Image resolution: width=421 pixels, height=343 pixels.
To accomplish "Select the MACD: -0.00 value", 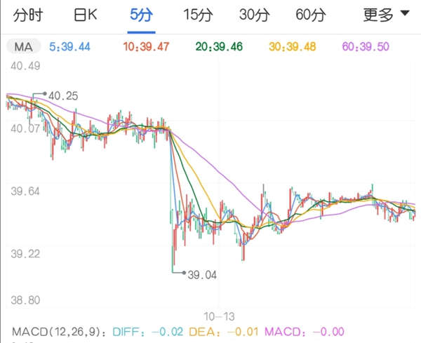I will coord(305,332).
